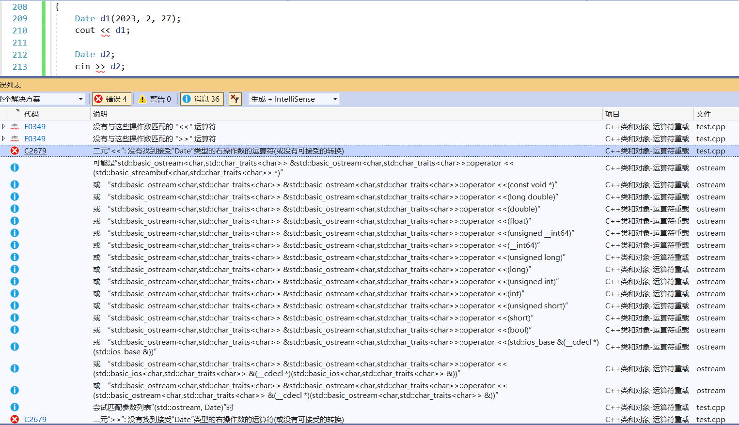
Task: Click the IntelliSense icon on E0349 ">>" row
Action: pos(15,138)
